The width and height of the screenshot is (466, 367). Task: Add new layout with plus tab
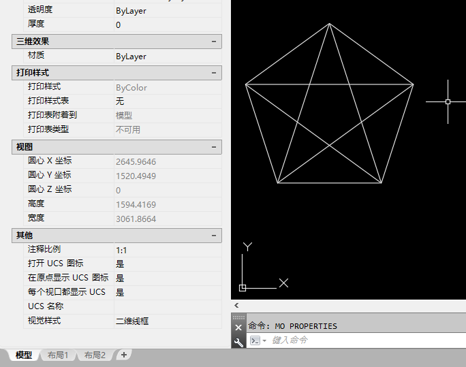coord(124,355)
